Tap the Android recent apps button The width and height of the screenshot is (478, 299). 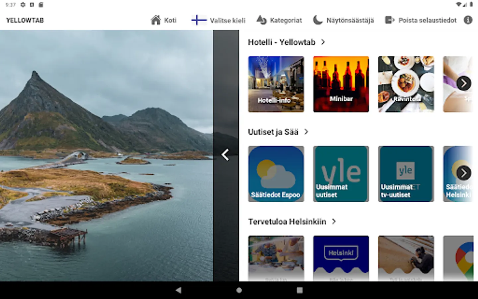299,290
